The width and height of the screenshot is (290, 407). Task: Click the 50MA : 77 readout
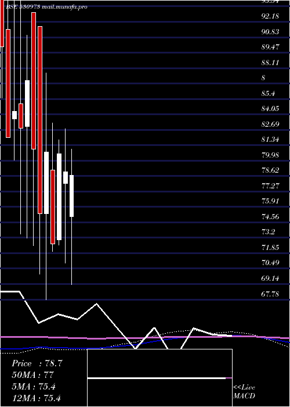click(32, 375)
